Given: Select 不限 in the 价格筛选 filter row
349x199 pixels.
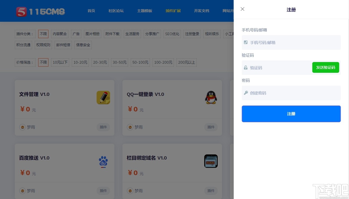Looking at the screenshot, I should pyautogui.click(x=43, y=62).
